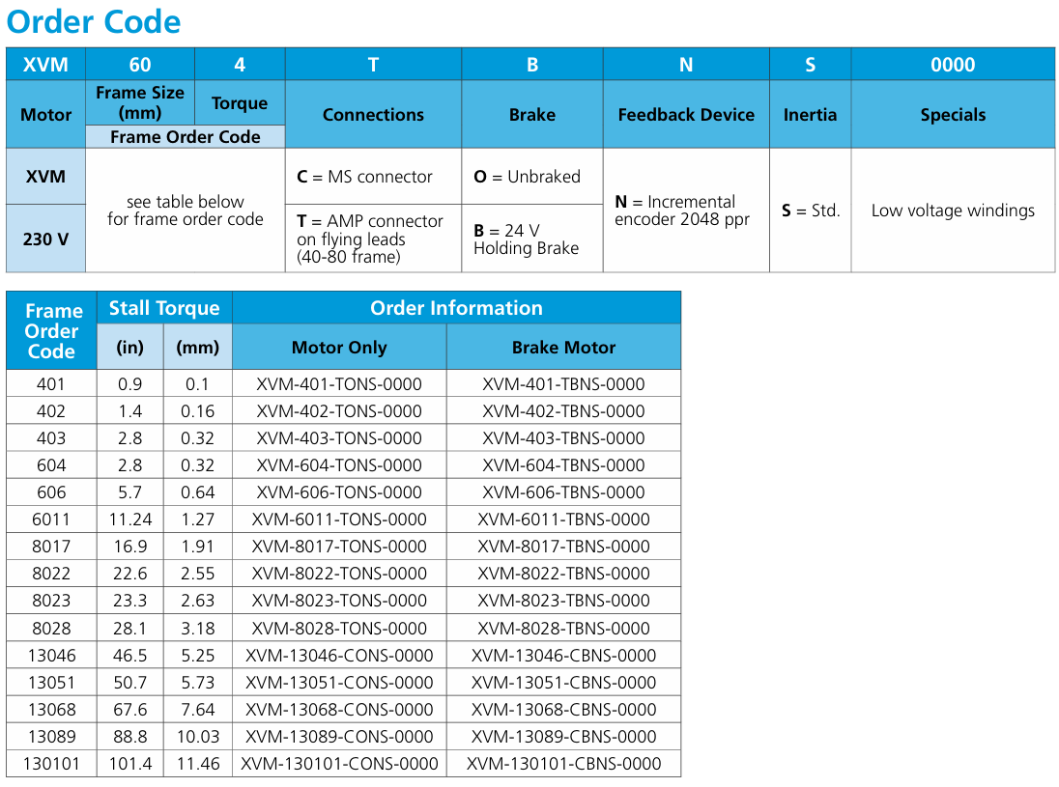Select the 'S = Std.' inertia cell
This screenshot has width=1059, height=787.
pyautogui.click(x=810, y=211)
